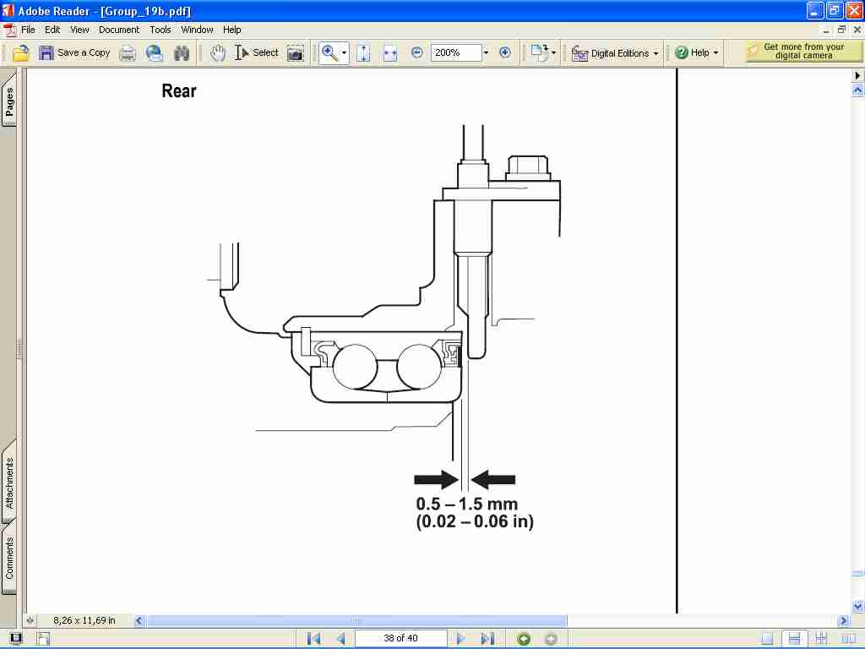Click the Zoom In plus button

505,52
